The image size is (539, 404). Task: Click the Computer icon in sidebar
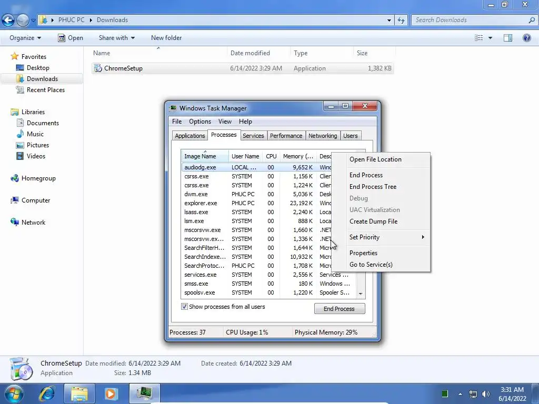14,200
